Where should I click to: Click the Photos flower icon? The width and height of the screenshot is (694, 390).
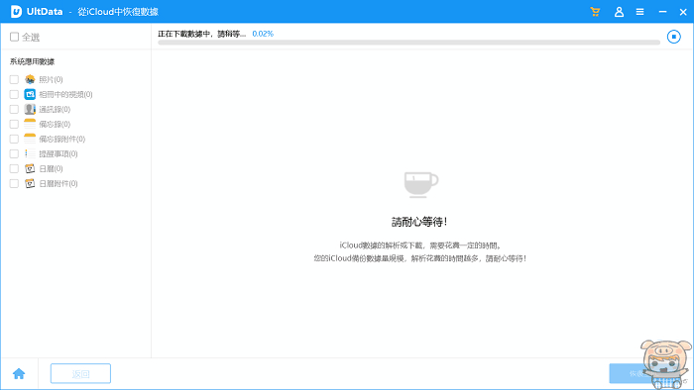pyautogui.click(x=30, y=79)
